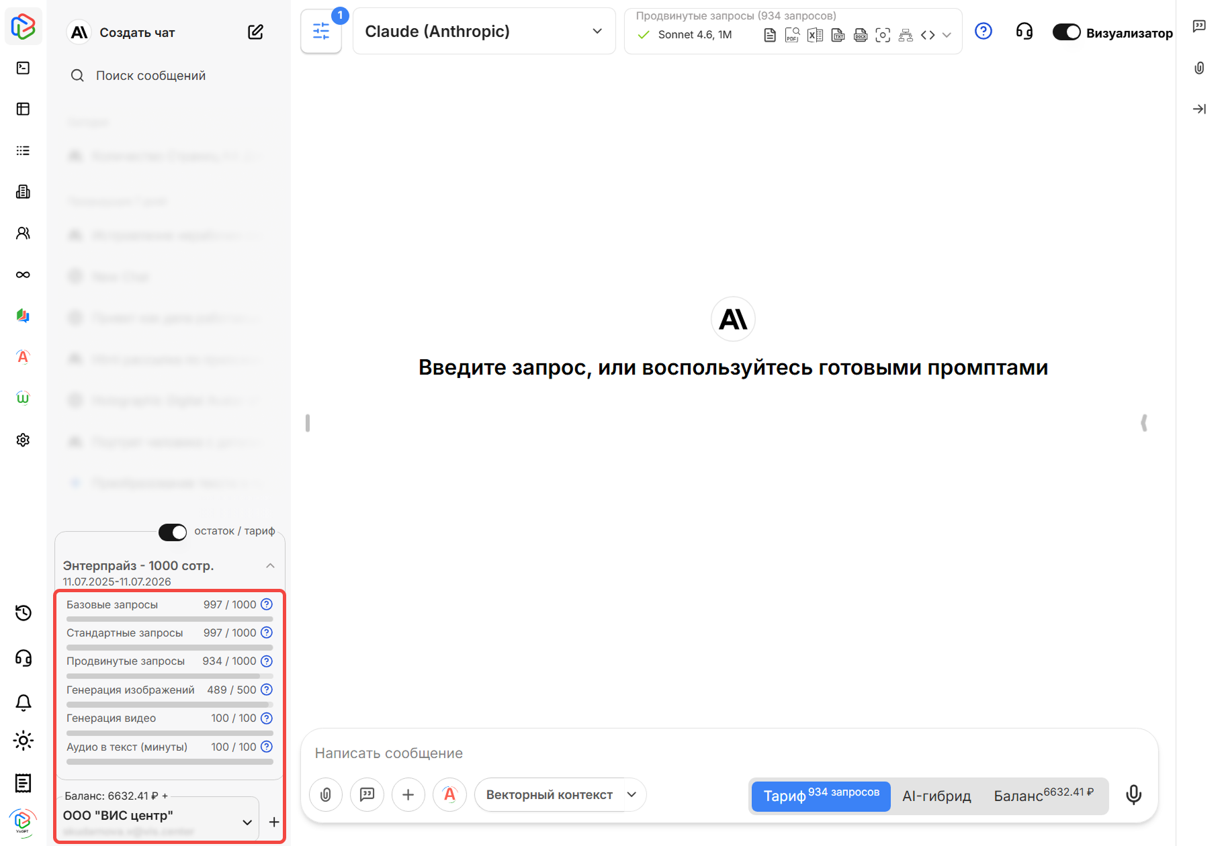
Task: Open notifications bell icon
Action: pos(24,702)
